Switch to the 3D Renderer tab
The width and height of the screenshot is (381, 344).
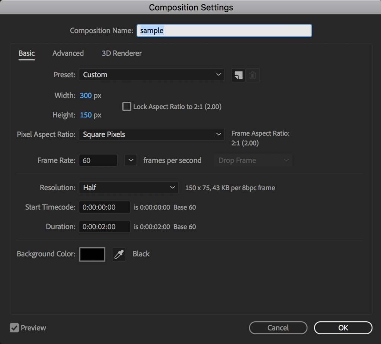tap(122, 53)
